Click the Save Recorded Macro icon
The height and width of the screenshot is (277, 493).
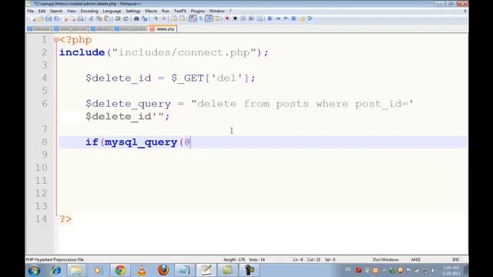tap(260, 18)
